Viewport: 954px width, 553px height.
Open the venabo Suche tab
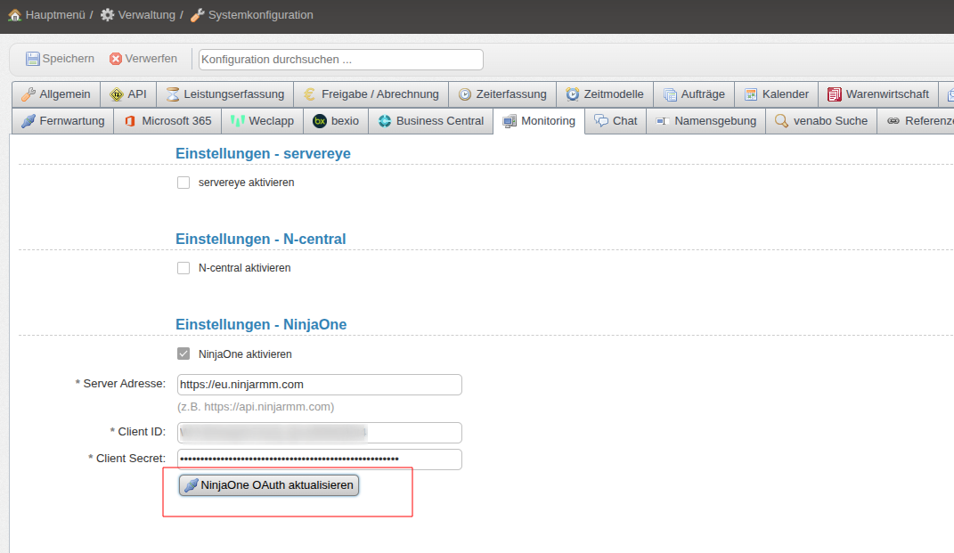coord(821,121)
